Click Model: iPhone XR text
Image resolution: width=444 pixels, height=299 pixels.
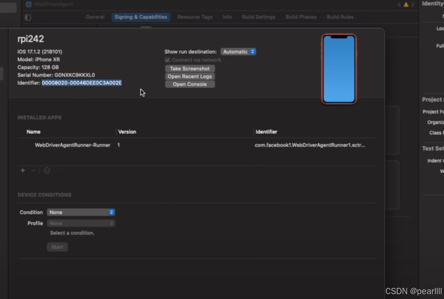(x=39, y=59)
